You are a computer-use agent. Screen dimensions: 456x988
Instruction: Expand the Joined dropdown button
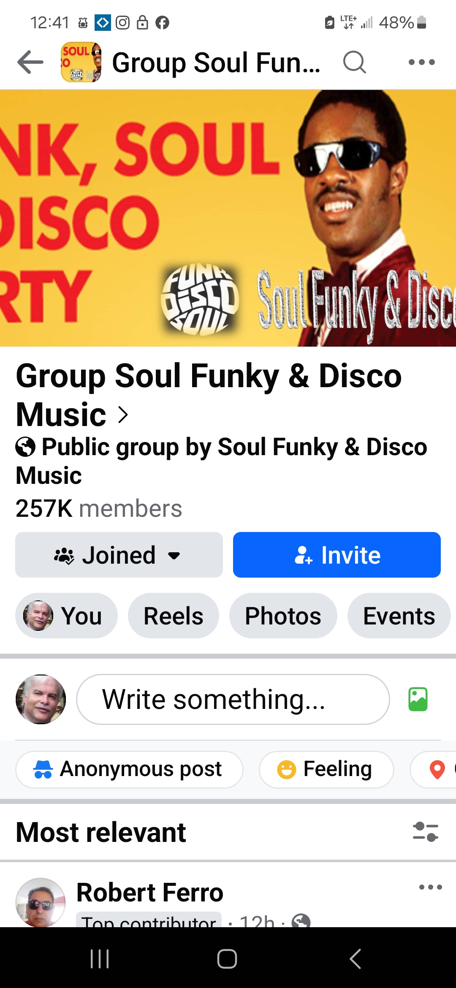(x=119, y=555)
